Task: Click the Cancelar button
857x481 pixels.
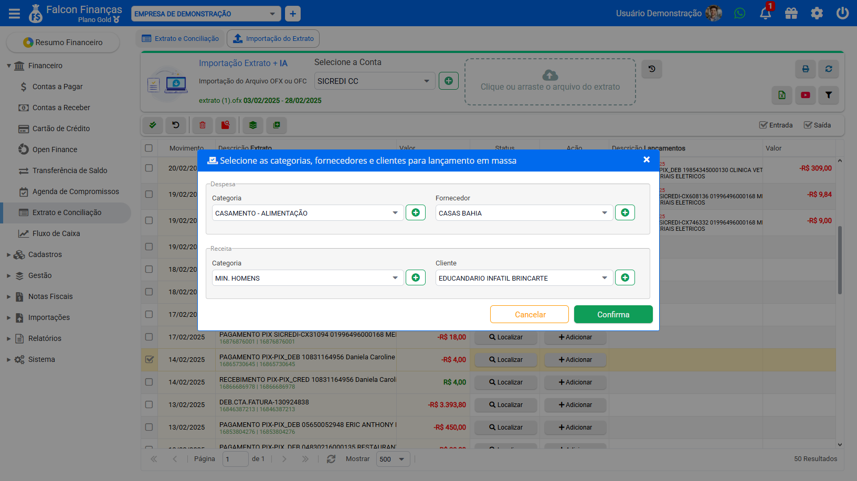Action: point(530,314)
